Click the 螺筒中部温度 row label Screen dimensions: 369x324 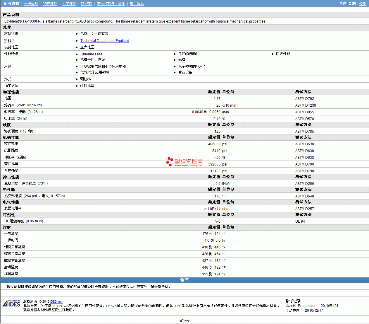click(x=15, y=254)
